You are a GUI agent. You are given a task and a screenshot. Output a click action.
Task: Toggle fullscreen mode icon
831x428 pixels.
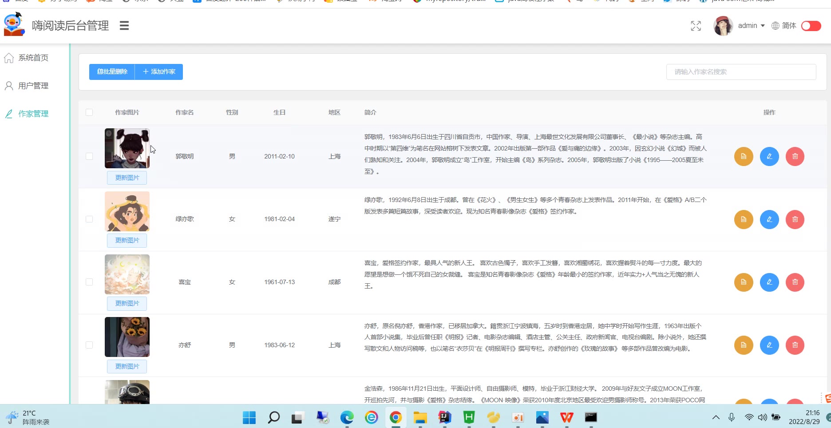pyautogui.click(x=696, y=26)
